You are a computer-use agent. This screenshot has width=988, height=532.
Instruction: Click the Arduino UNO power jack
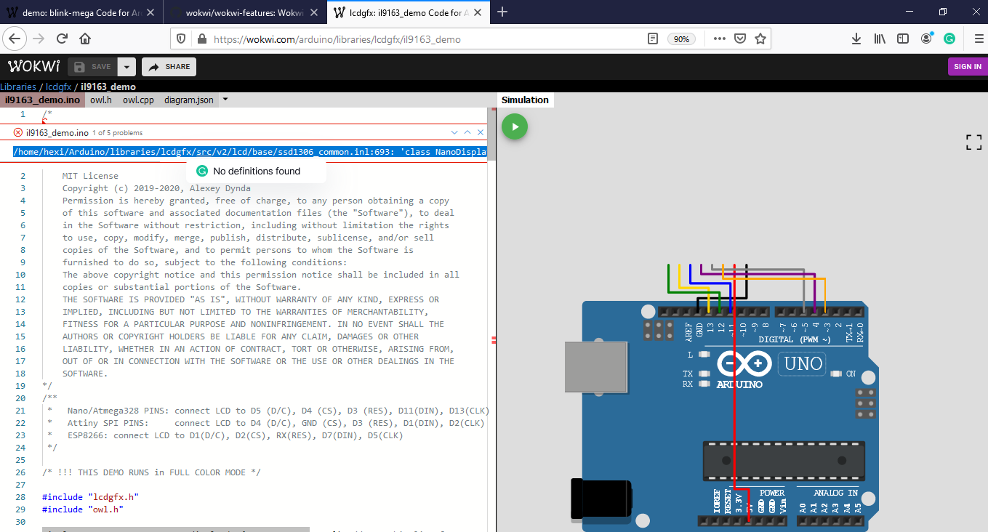point(600,498)
